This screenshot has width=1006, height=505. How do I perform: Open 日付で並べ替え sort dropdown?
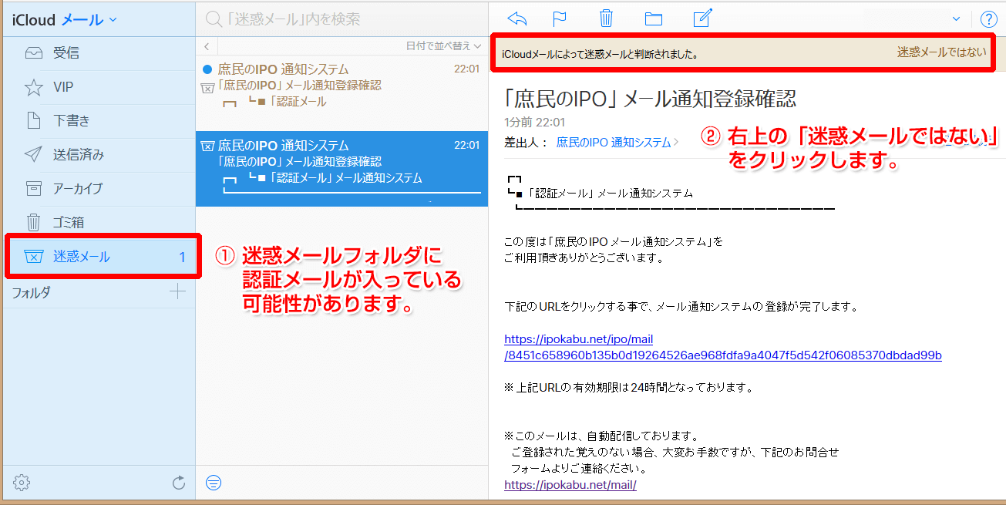[442, 46]
